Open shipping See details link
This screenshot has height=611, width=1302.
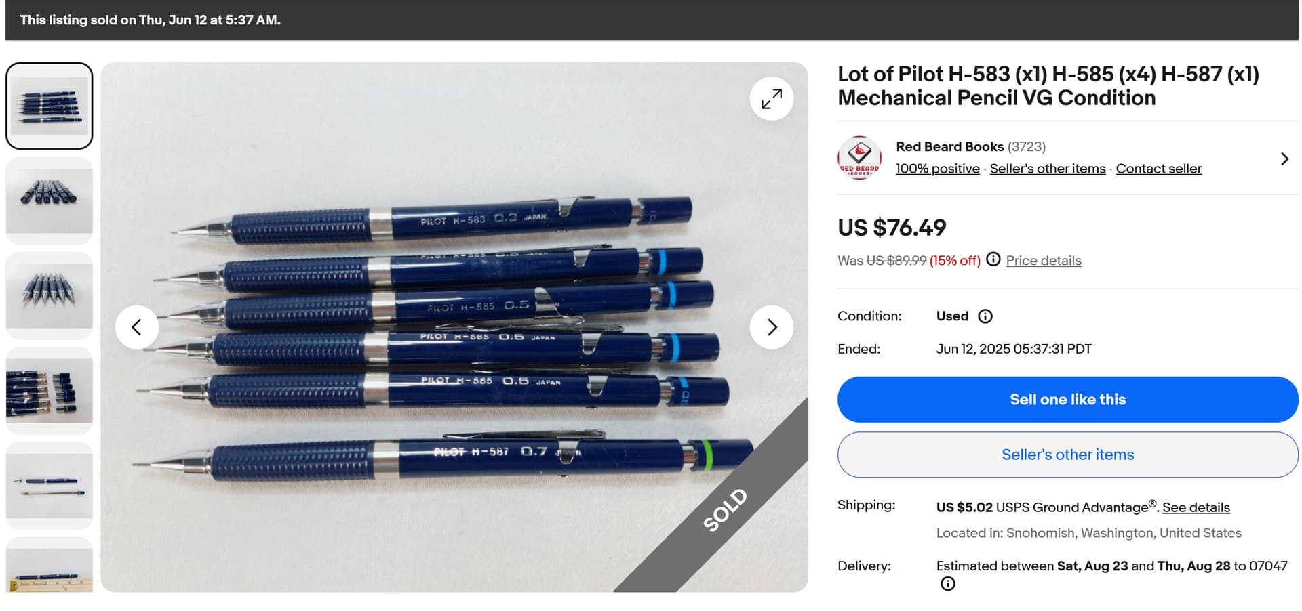pos(1196,507)
